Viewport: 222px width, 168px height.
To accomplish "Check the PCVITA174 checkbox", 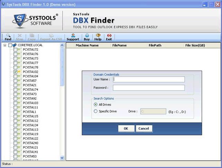I will click(15, 90).
